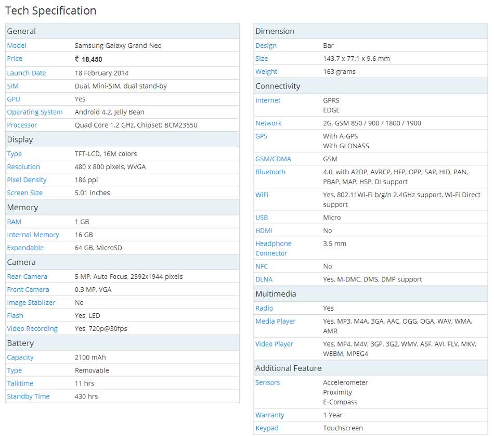
Task: Open the SIM spec link
Action: (x=13, y=86)
